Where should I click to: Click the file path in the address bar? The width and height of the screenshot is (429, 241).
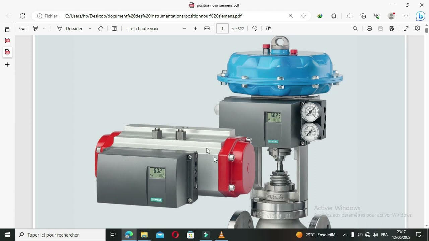coord(153,16)
